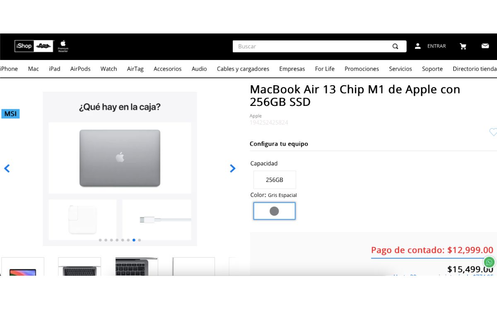
Task: Click ENTRAR to sign in
Action: point(437,46)
